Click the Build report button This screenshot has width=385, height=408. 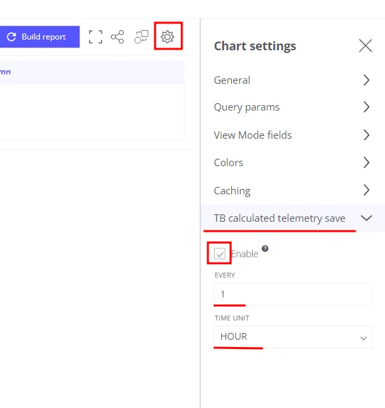click(x=39, y=37)
